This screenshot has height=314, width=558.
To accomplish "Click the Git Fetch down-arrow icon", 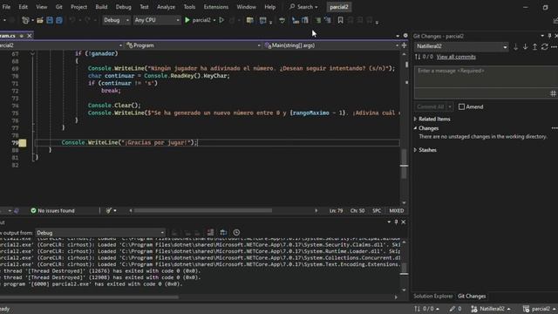I will coord(515,46).
